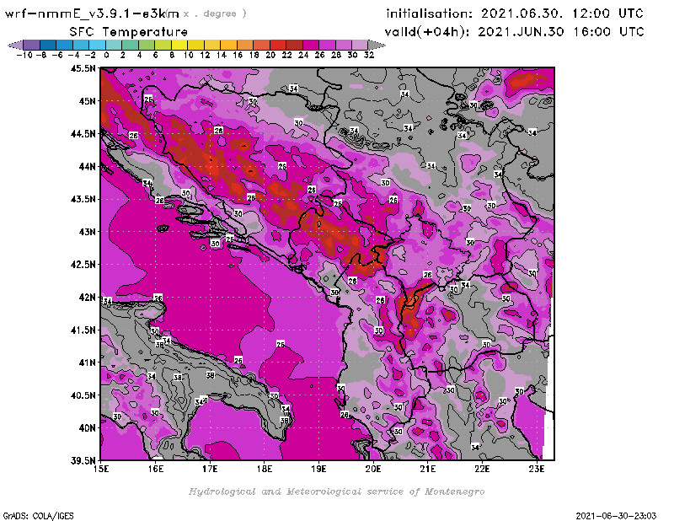Click the '42N' latitude label
The width and height of the screenshot is (674, 521).
[x=87, y=298]
